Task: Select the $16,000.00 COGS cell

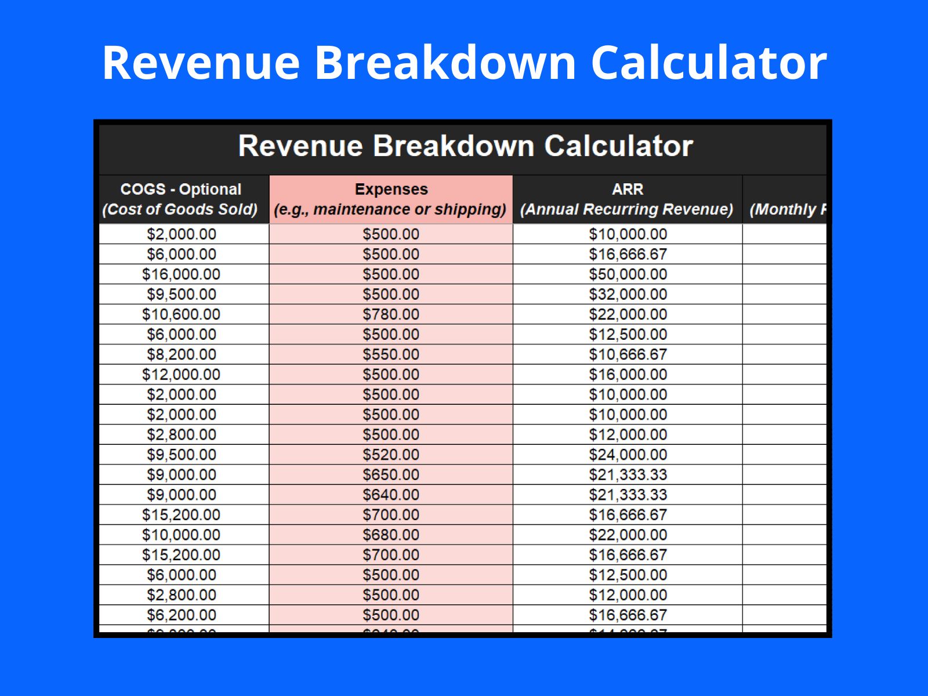Action: point(182,274)
